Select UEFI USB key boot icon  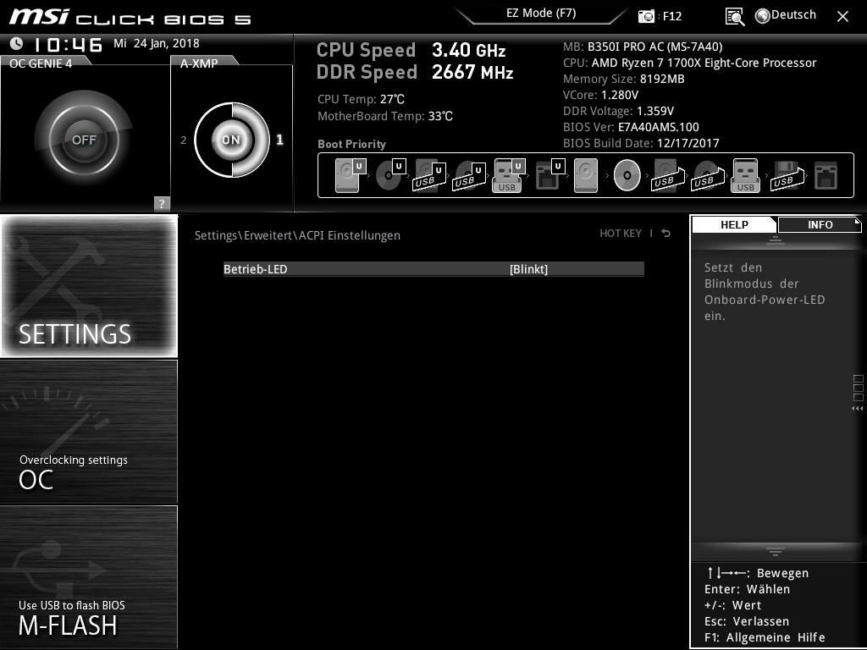click(508, 175)
